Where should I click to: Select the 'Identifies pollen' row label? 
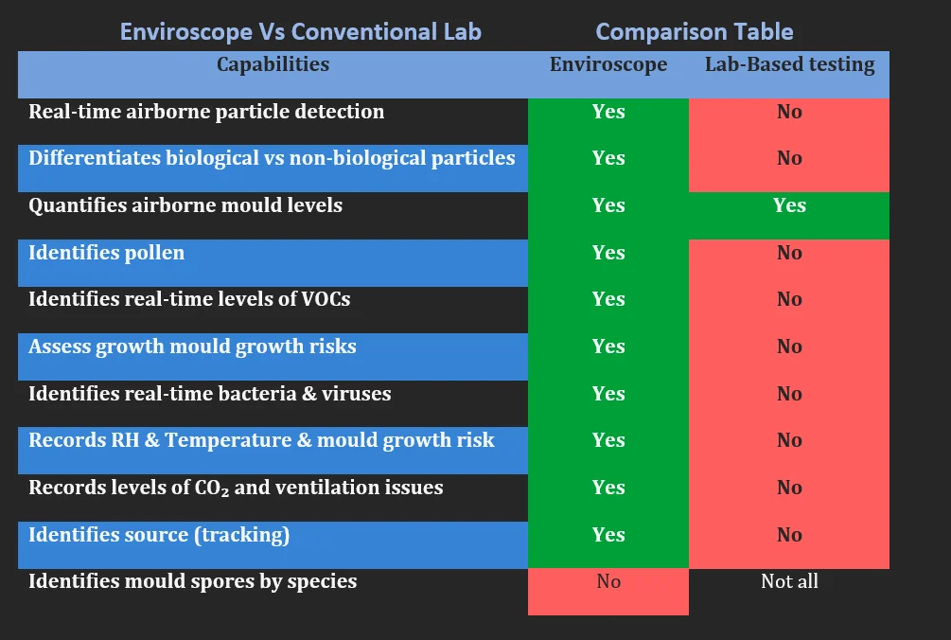pos(106,253)
